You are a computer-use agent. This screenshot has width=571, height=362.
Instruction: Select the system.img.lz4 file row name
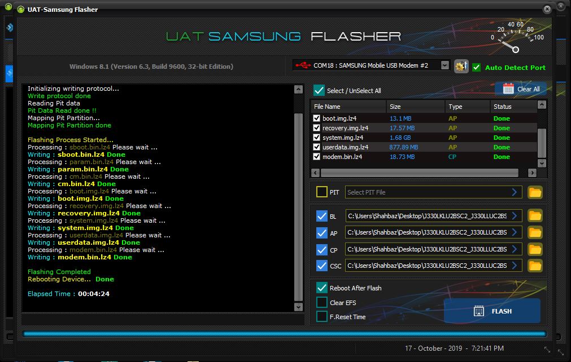[343, 138]
